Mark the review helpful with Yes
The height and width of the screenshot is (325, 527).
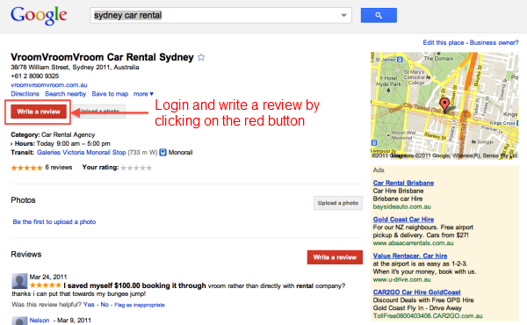tap(89, 305)
